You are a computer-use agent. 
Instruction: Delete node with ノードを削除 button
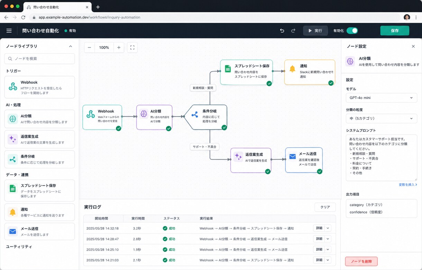pos(361,261)
